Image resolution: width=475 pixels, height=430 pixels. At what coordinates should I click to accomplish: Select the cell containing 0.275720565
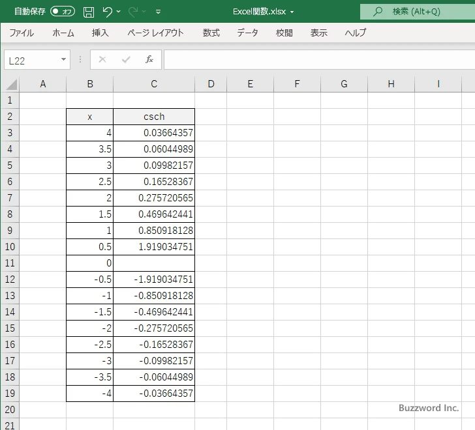(154, 198)
